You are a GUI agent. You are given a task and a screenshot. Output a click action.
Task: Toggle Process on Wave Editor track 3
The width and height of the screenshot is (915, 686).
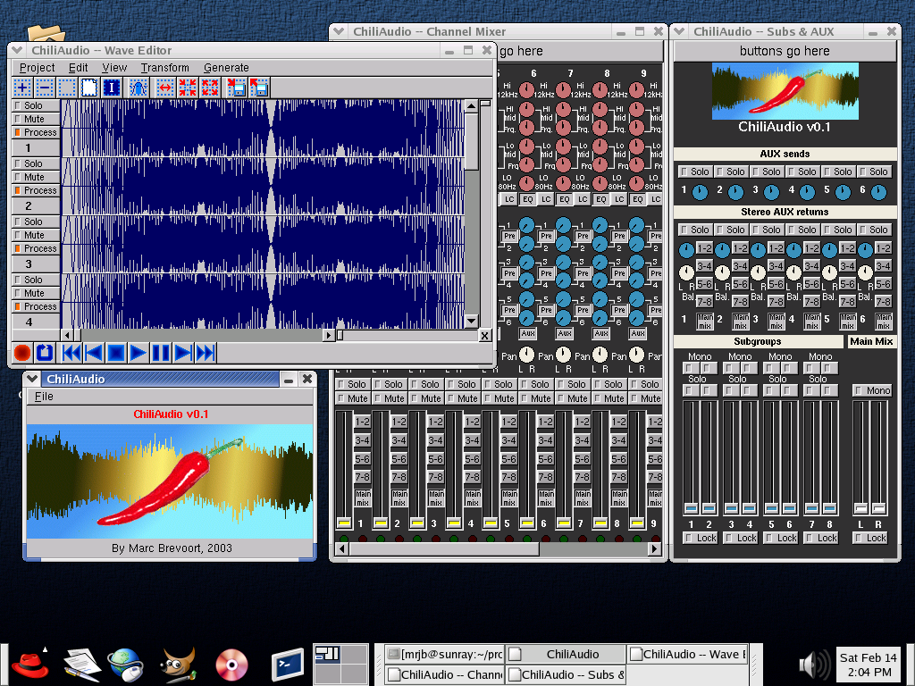36,248
